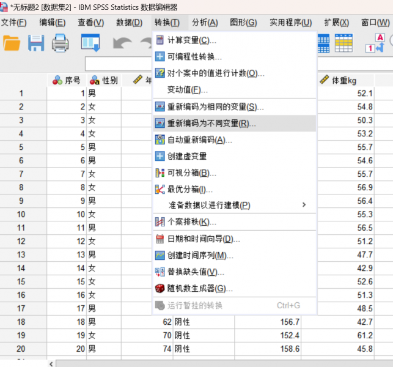Screen dimensions: 393x367
Task: Click the Recall recent dialogs toolbar icon
Action: point(90,43)
